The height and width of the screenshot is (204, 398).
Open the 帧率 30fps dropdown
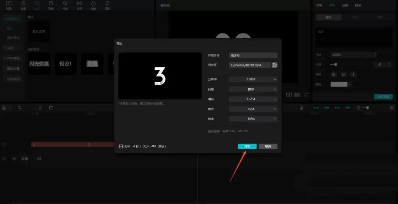point(253,119)
